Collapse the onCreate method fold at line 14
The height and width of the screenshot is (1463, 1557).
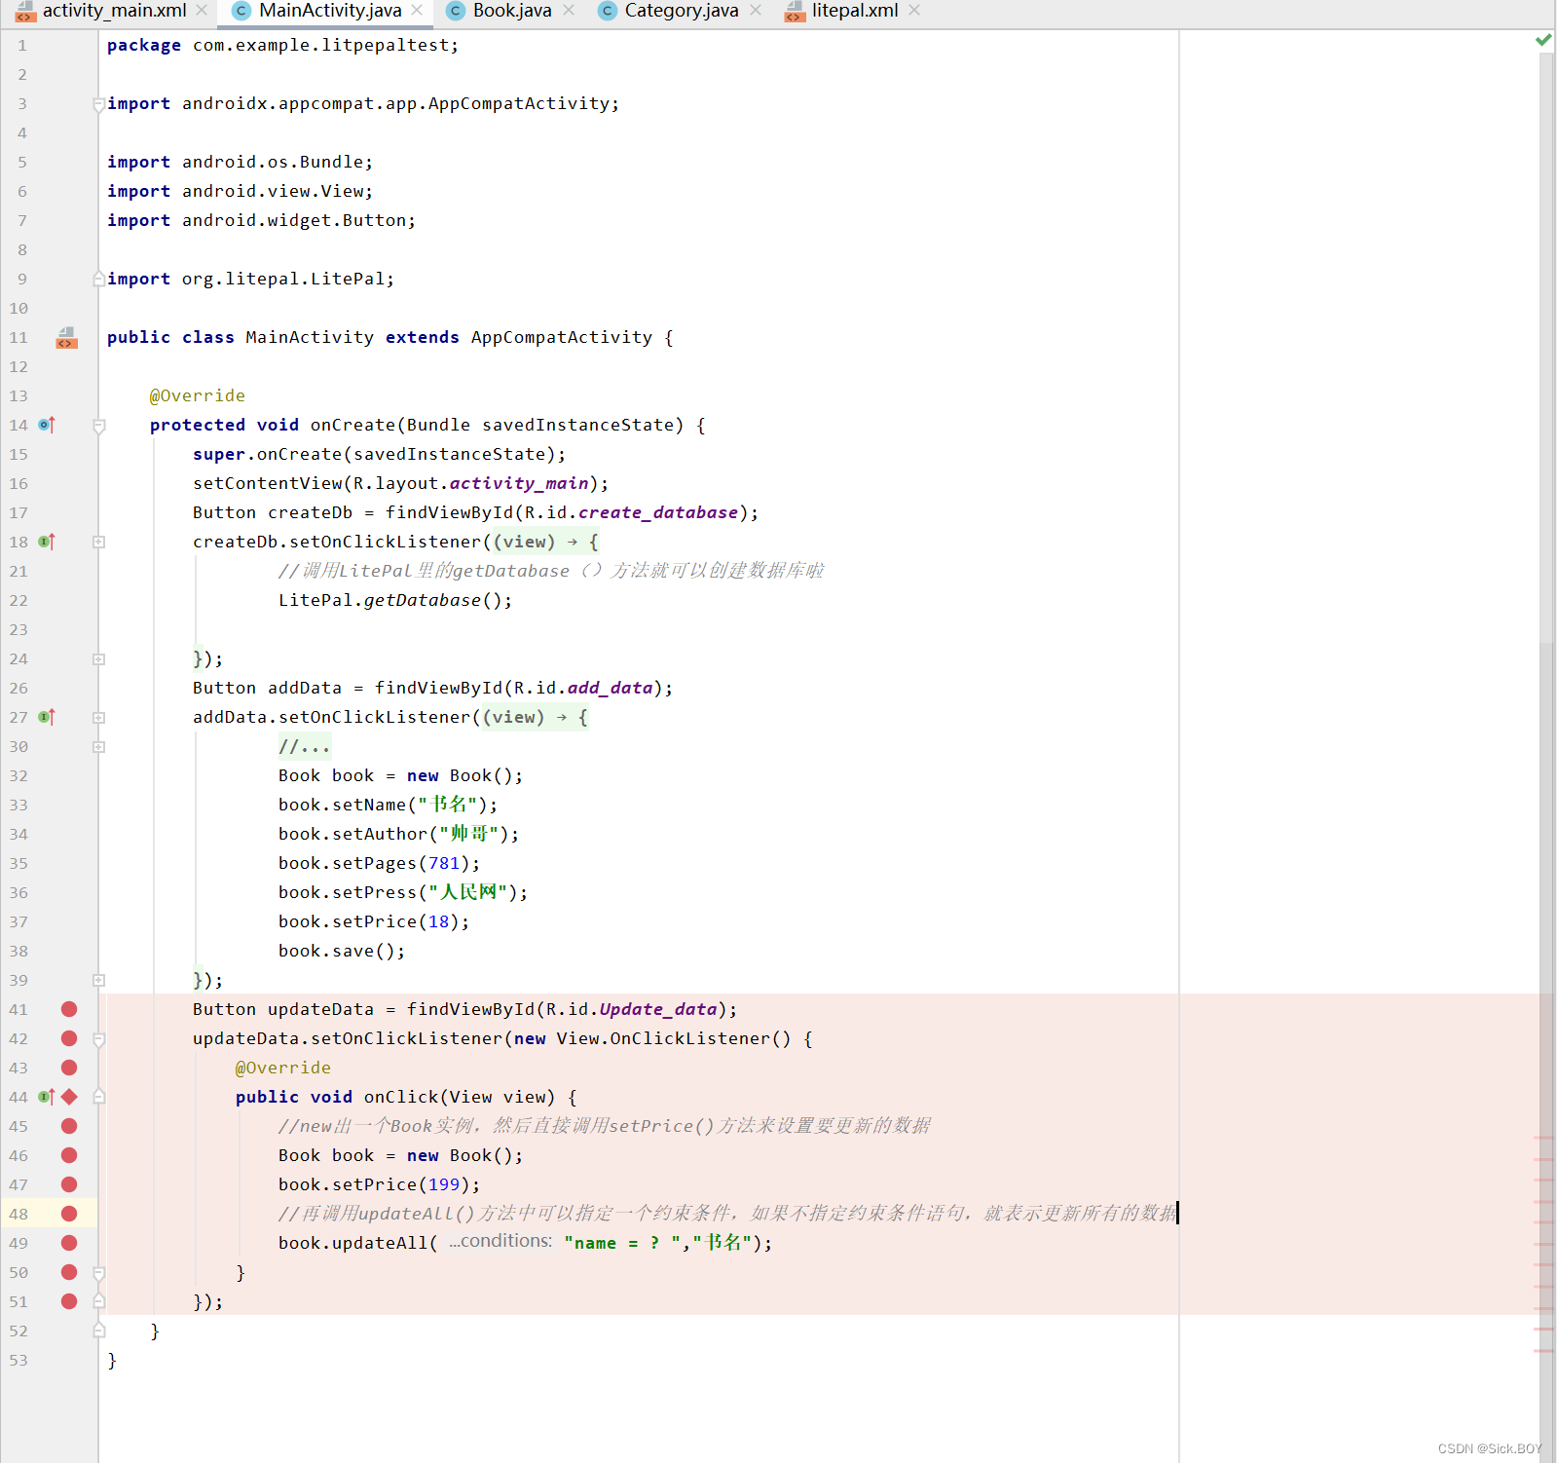point(98,426)
